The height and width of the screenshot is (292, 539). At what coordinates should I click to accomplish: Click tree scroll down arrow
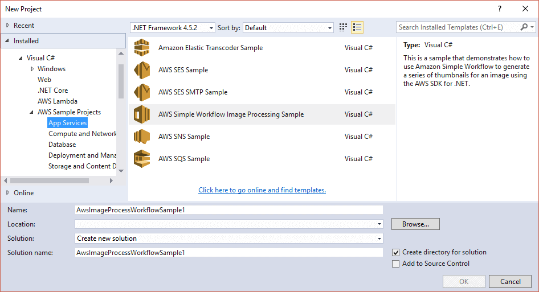121,171
